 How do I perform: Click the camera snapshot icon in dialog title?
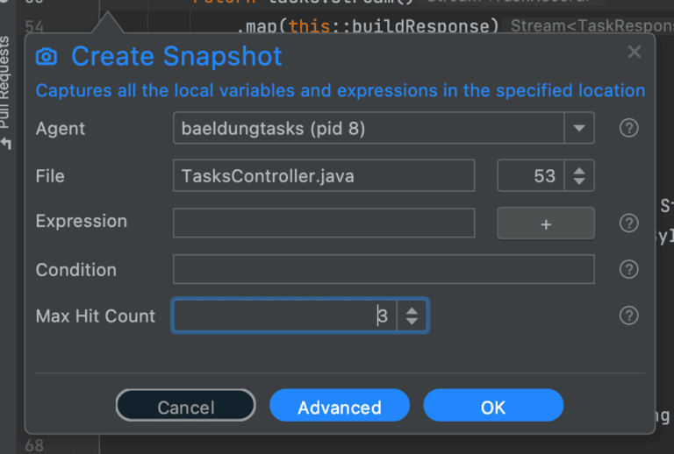point(46,58)
